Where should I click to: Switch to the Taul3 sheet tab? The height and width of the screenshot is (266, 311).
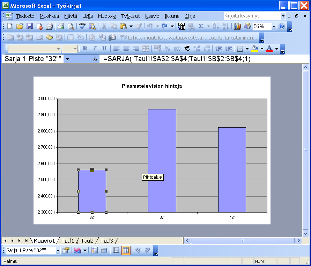pos(106,241)
